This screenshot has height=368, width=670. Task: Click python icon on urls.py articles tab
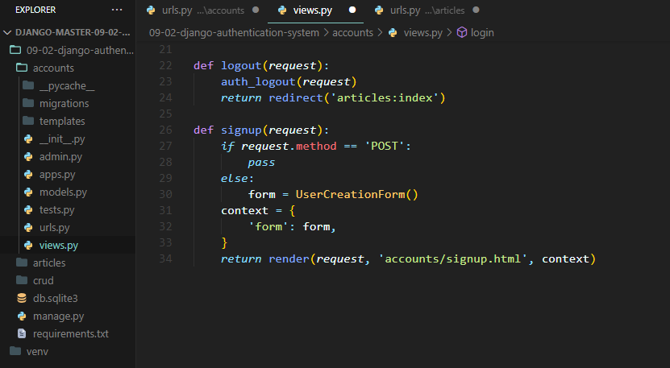[379, 10]
